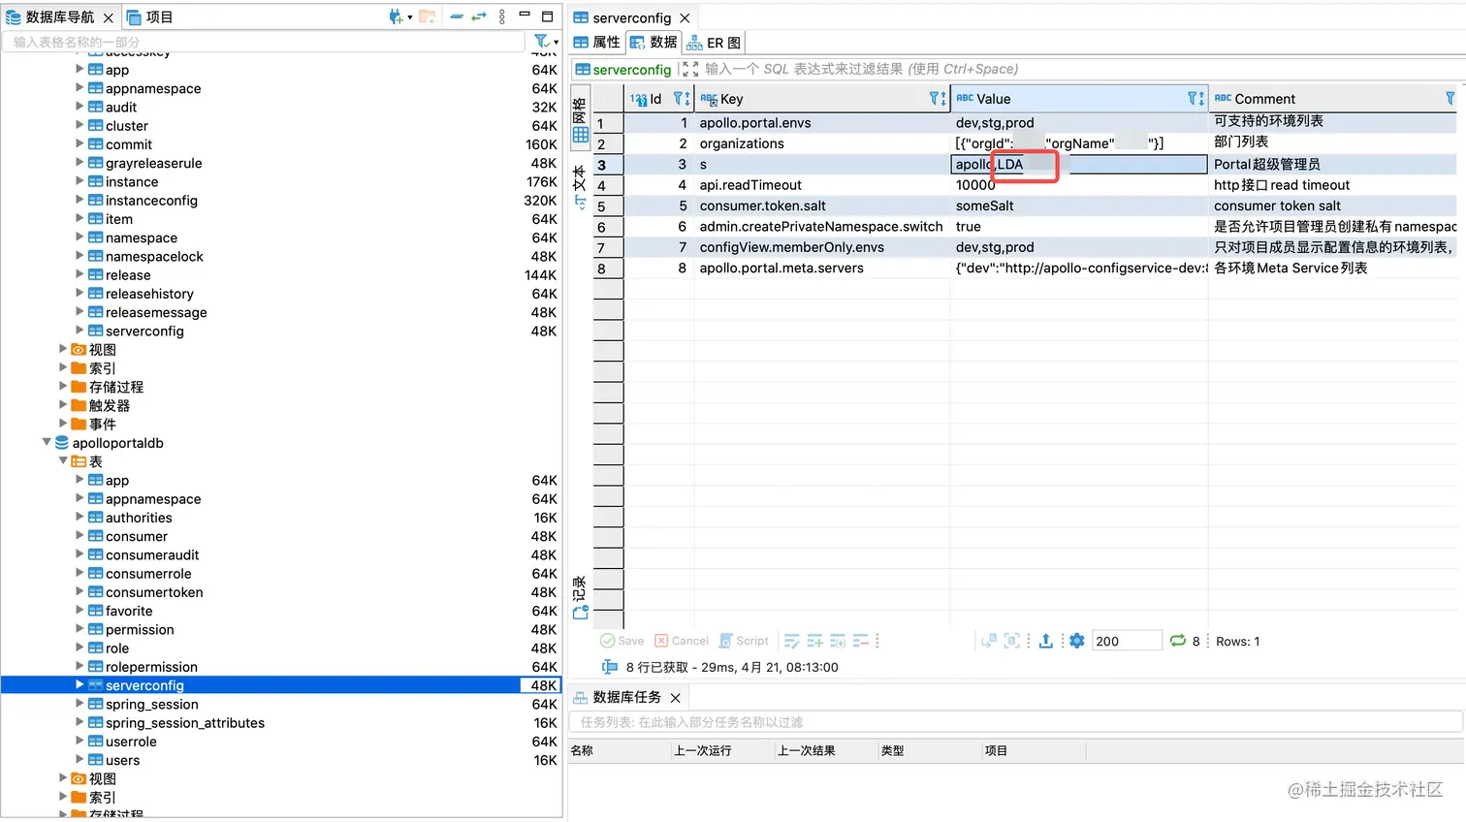Click the navigator filter funnel icon
This screenshot has height=822, width=1466.
[x=541, y=41]
